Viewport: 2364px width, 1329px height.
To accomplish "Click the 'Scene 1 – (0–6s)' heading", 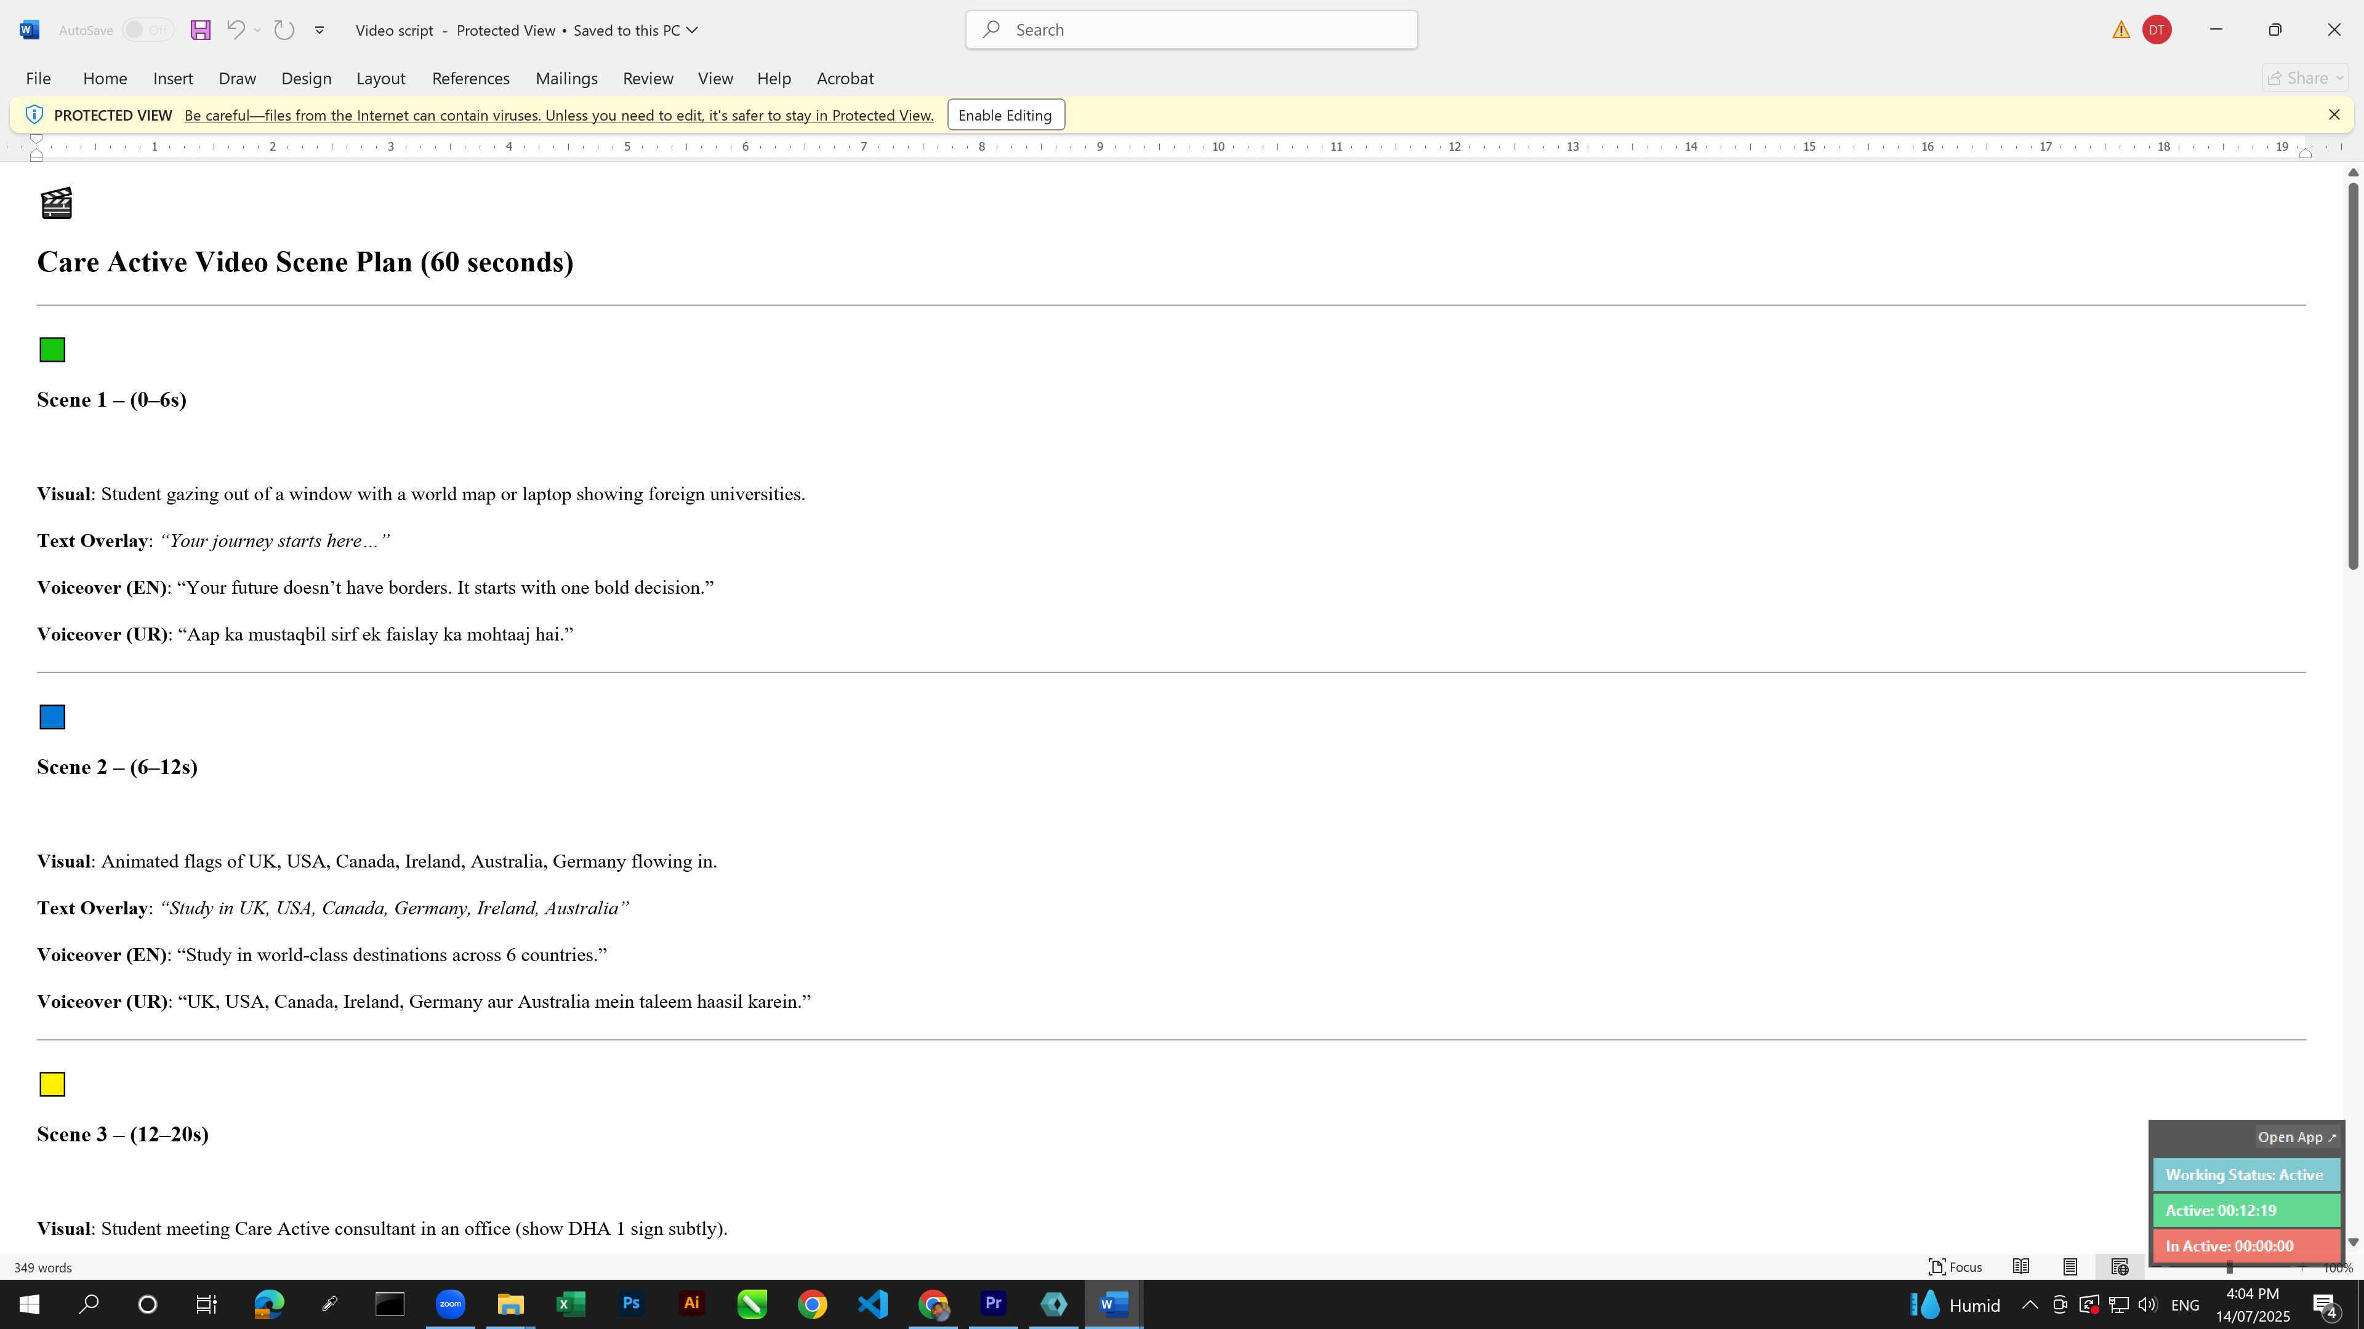I will click(x=111, y=400).
